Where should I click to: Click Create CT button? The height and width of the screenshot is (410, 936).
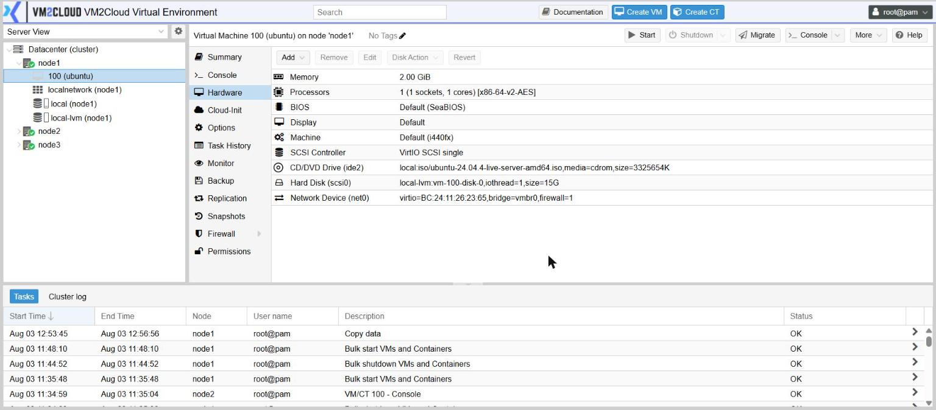(x=697, y=12)
